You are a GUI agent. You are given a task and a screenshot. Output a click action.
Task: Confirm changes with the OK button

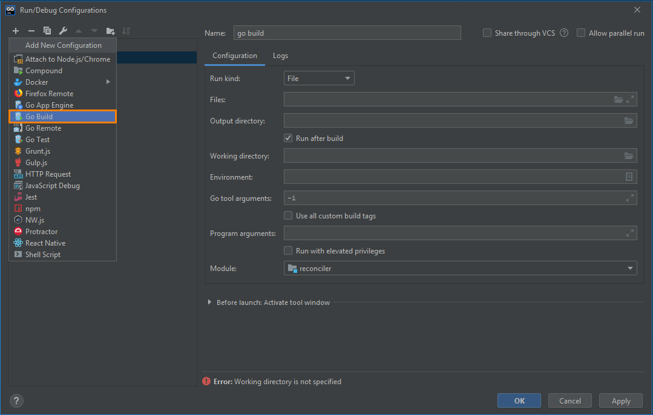[519, 400]
